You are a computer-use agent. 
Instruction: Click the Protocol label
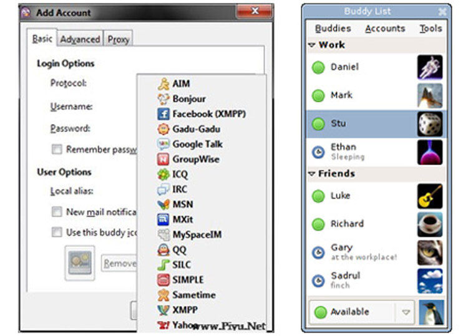point(69,83)
